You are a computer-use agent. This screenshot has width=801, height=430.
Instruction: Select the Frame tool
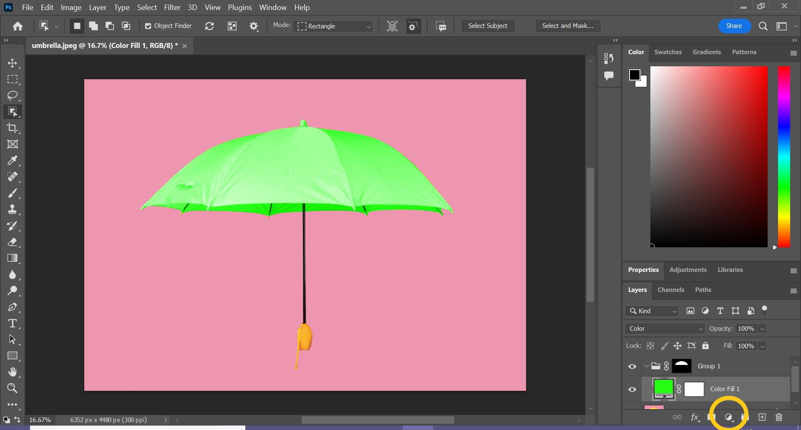[13, 144]
